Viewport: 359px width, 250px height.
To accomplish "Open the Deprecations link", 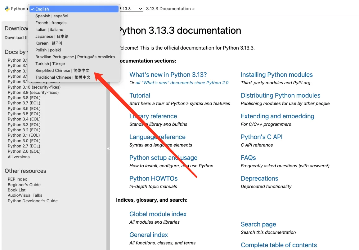I will coord(259,178).
